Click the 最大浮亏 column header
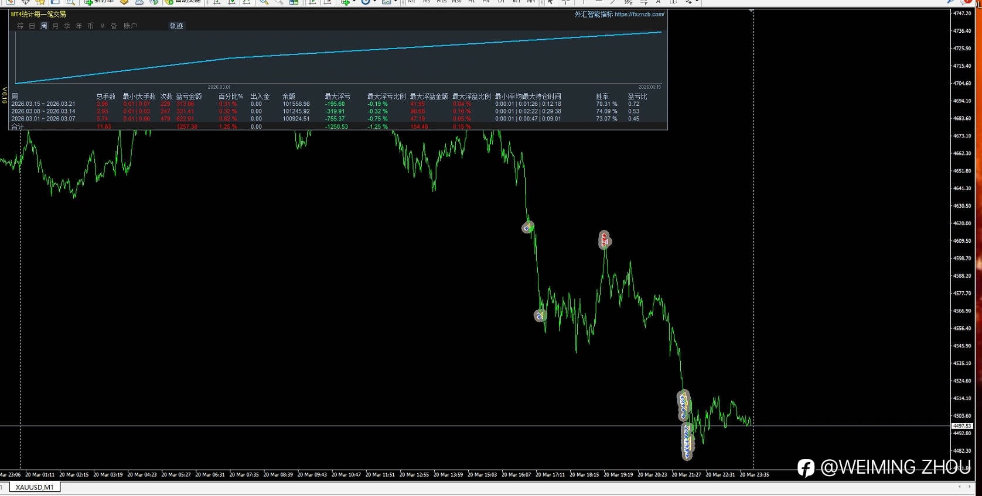The image size is (982, 496). tap(337, 97)
